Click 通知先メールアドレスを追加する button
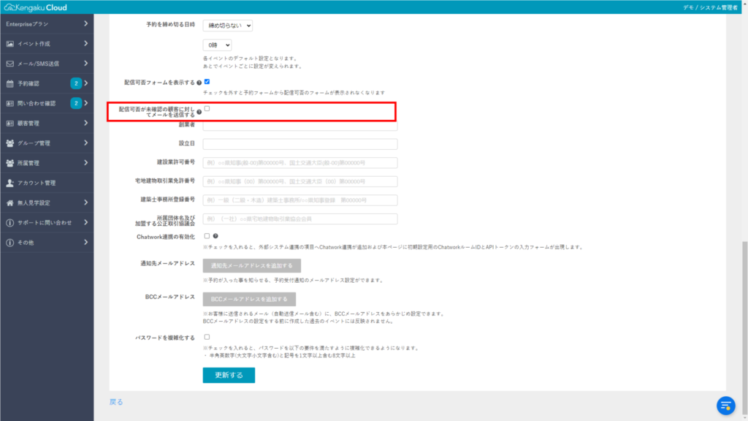The height and width of the screenshot is (421, 748). point(252,265)
